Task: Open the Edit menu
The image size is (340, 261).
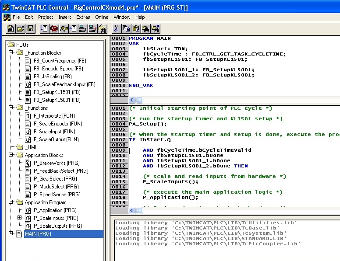Action: coord(29,17)
